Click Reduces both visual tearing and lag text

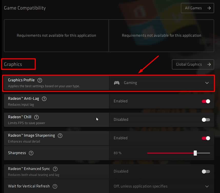(x=34, y=175)
